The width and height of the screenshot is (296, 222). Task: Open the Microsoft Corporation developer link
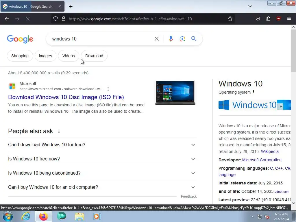coord(262,160)
